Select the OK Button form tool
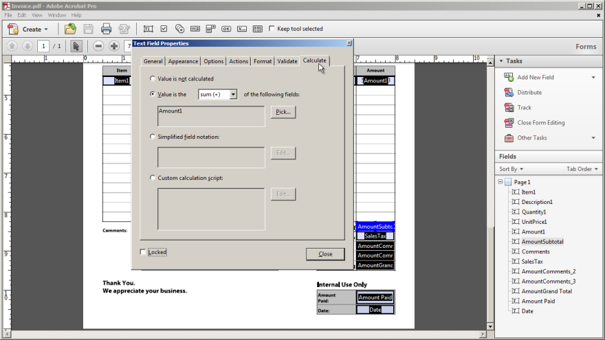Viewport: 605px width, 340px height. 226,29
